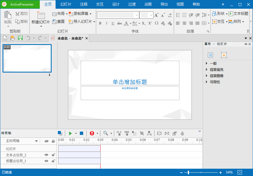
Task: Toggle visibility of 文本占位符_2 row
Action: (x=46, y=155)
